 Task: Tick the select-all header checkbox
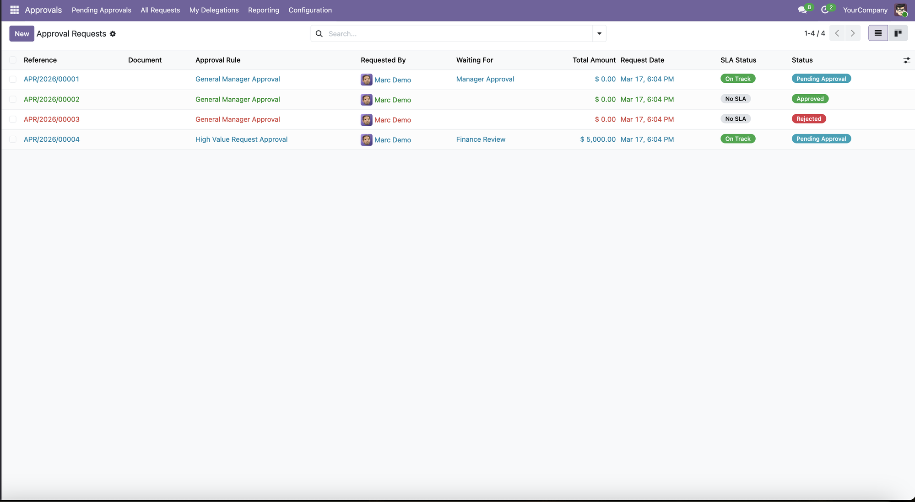[x=13, y=60]
